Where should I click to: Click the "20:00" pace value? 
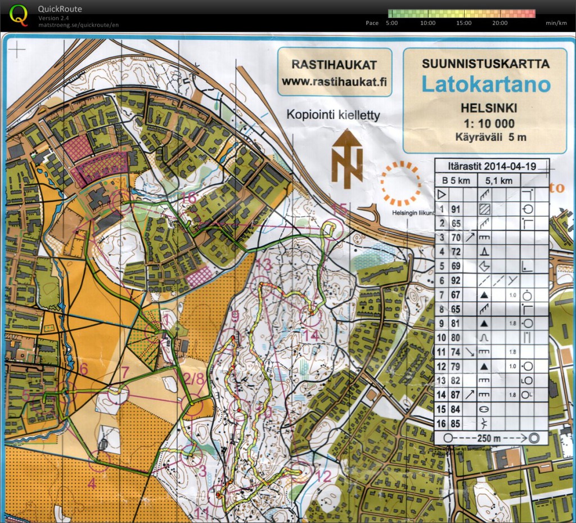pyautogui.click(x=499, y=23)
